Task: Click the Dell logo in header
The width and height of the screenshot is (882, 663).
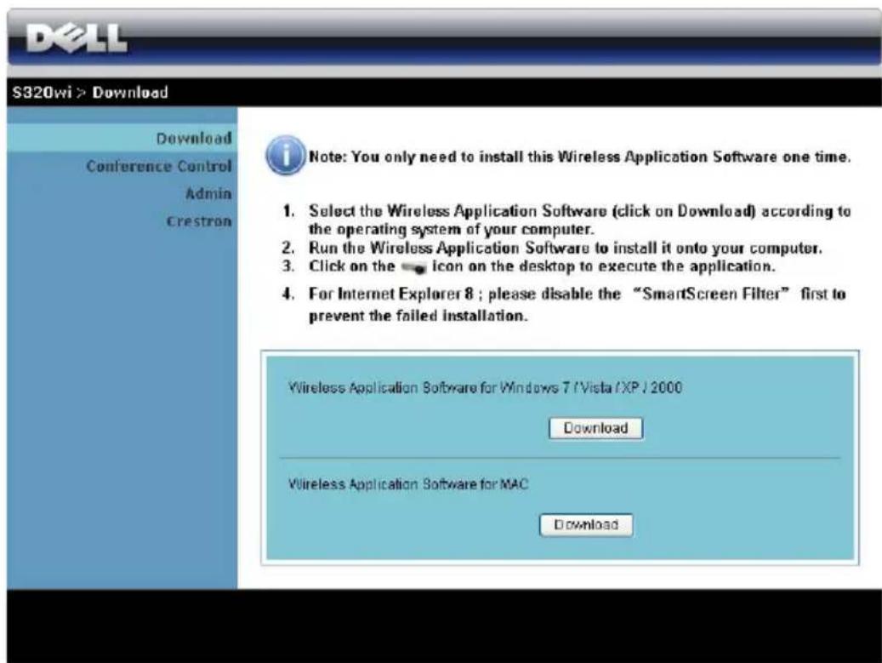Action: (x=77, y=38)
